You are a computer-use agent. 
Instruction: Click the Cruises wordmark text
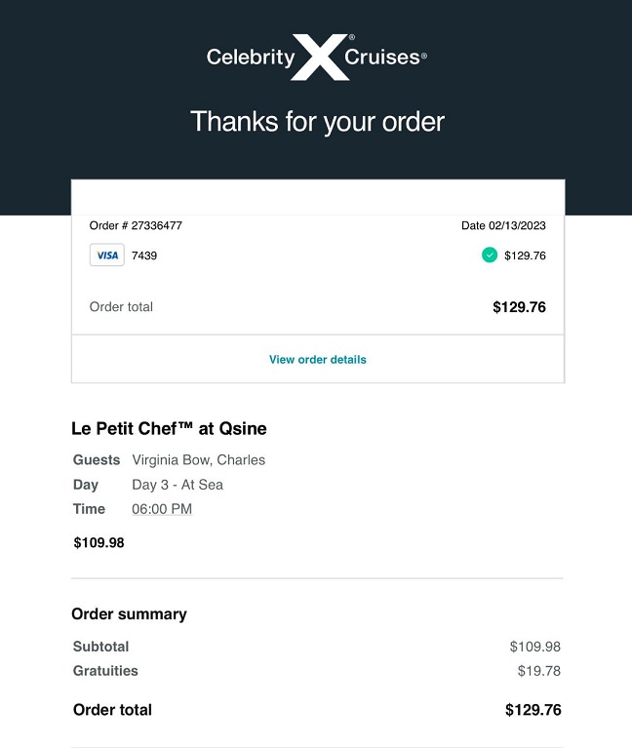pos(382,58)
